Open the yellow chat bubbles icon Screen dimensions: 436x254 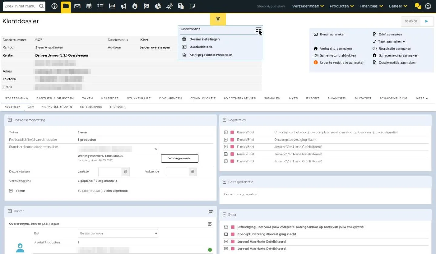pyautogui.click(x=418, y=6)
